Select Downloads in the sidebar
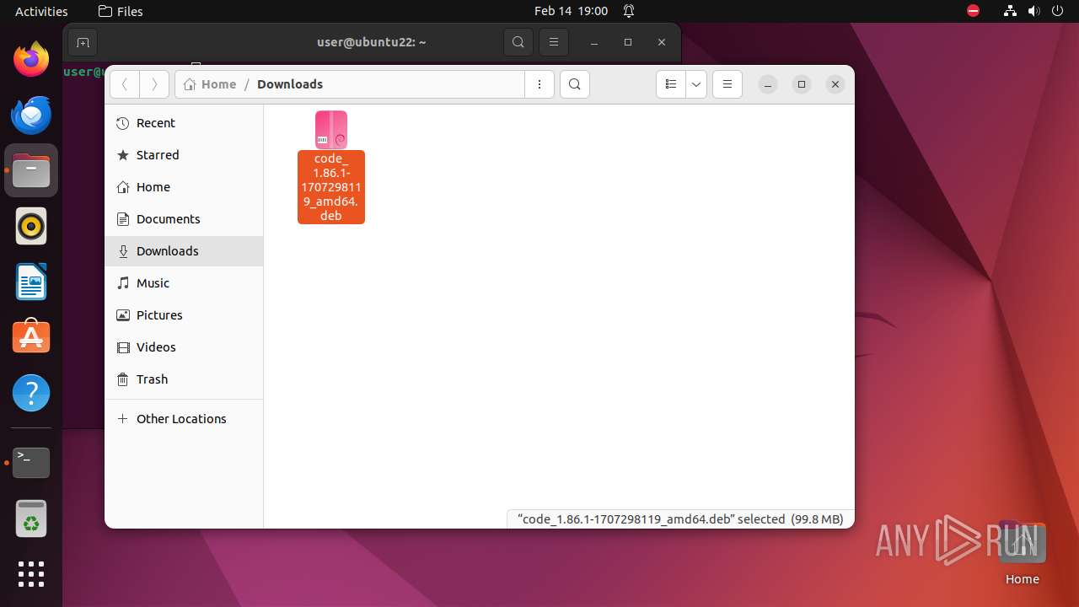 (x=184, y=251)
